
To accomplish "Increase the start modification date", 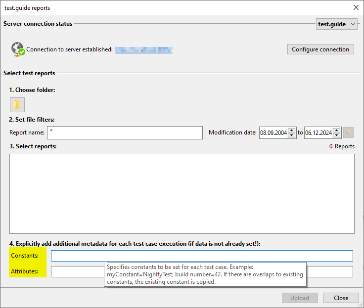I will (292, 130).
